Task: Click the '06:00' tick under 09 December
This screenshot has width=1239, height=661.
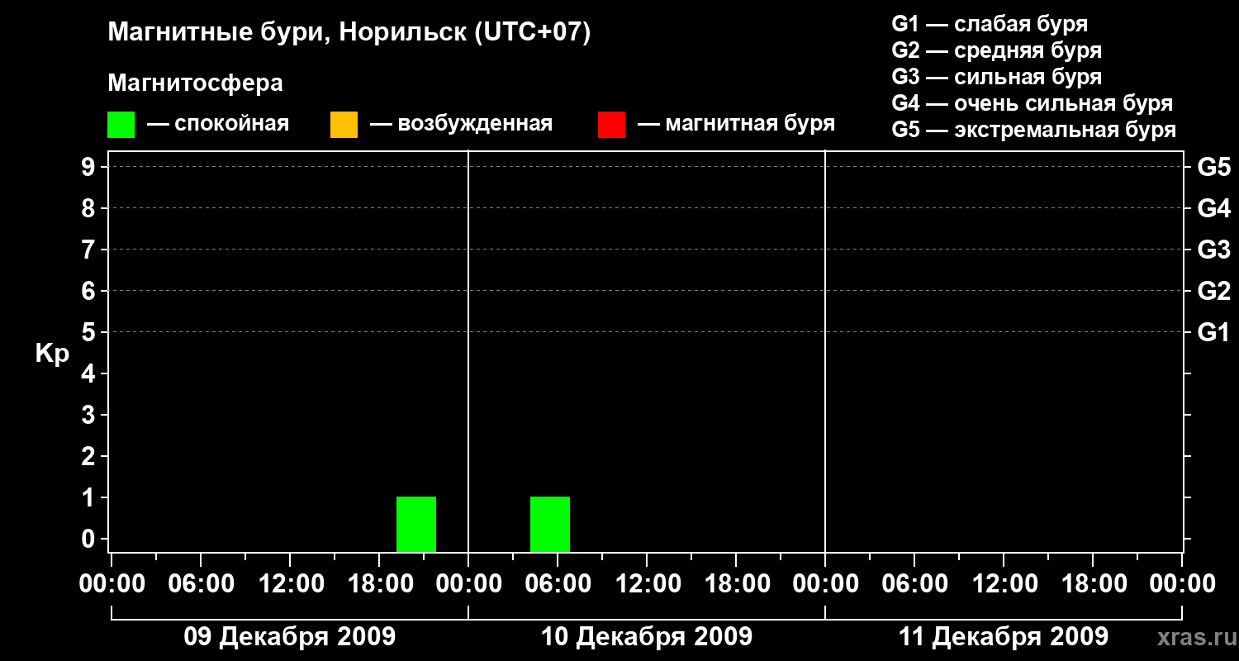Action: (x=201, y=584)
